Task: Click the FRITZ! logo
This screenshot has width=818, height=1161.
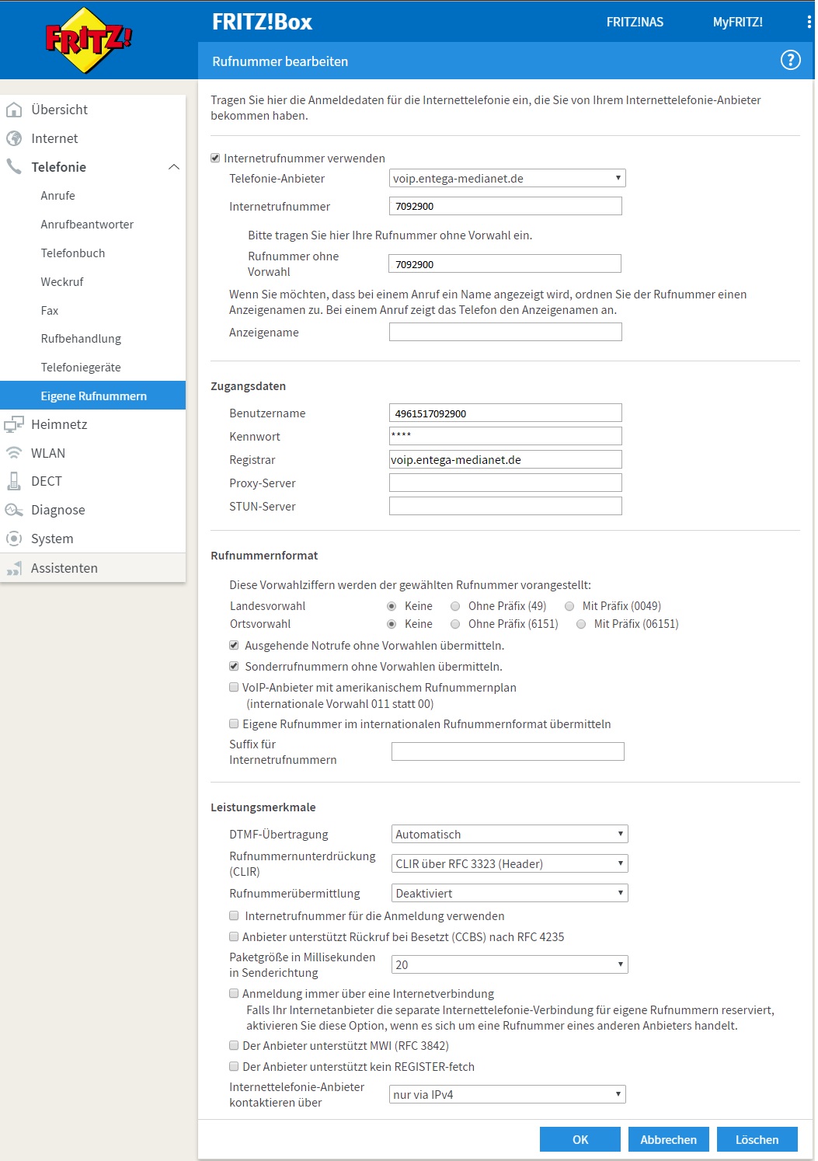Action: [89, 40]
